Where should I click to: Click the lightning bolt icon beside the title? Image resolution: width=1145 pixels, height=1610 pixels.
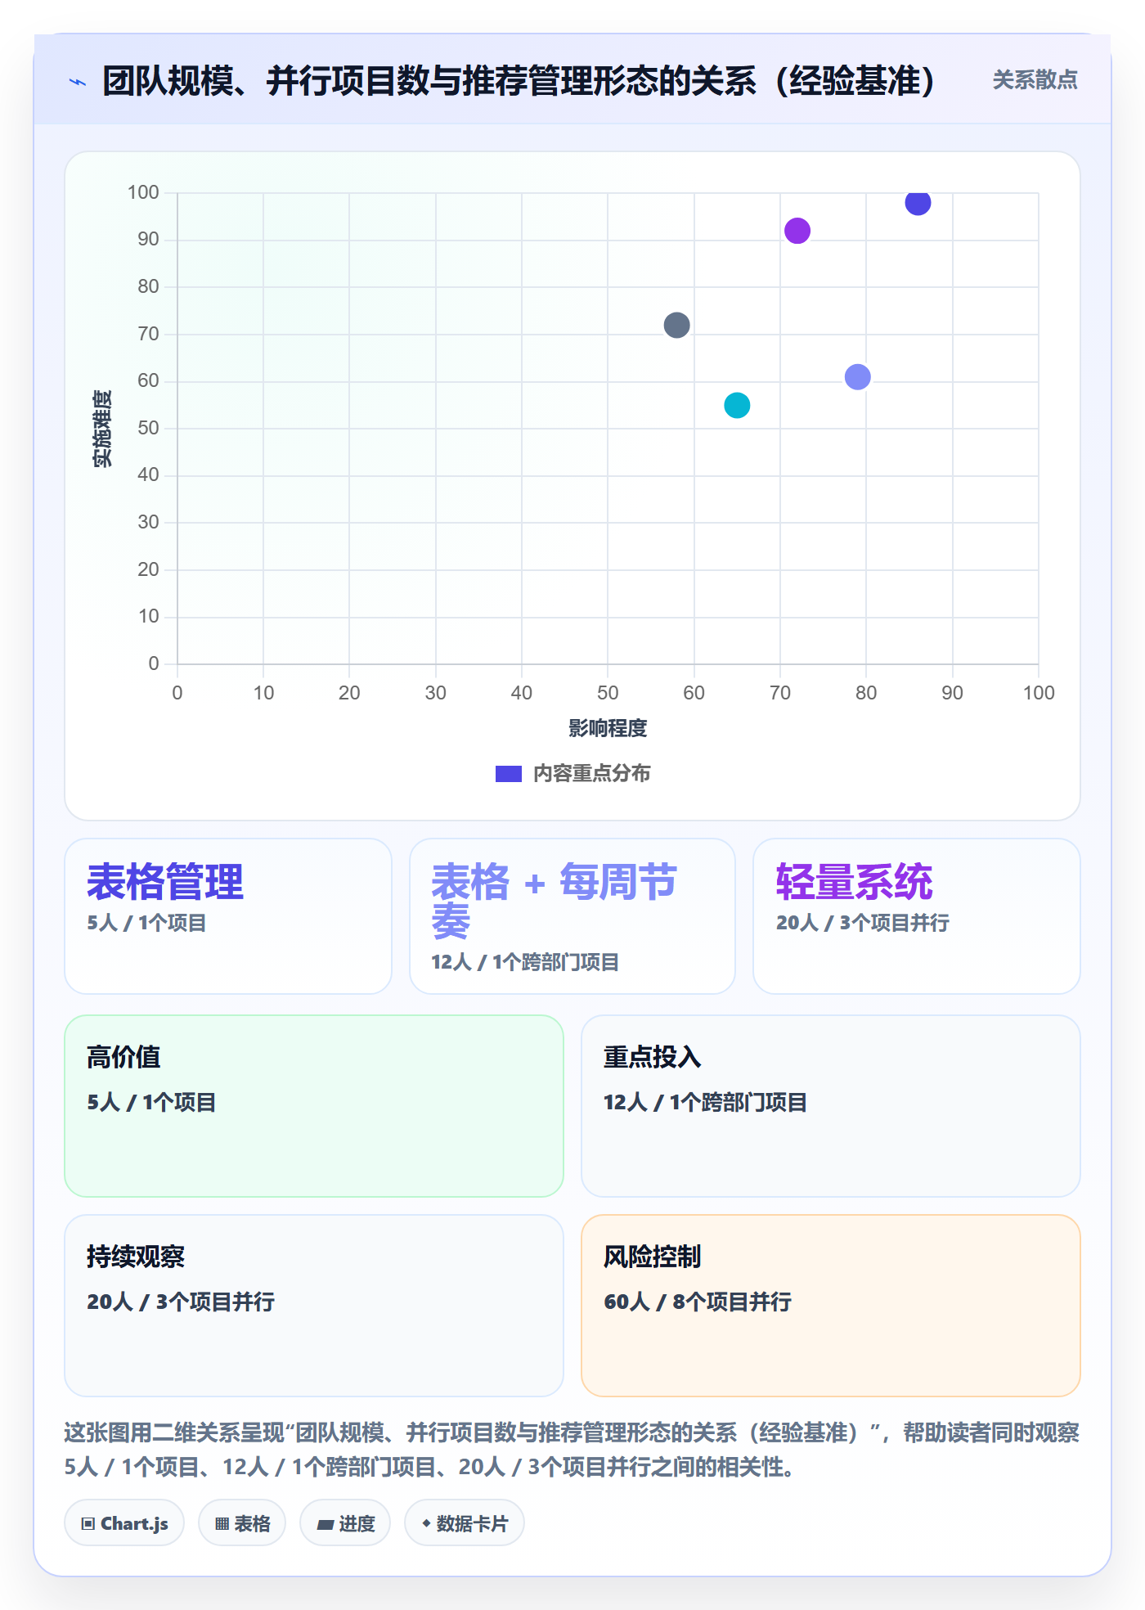pos(78,82)
